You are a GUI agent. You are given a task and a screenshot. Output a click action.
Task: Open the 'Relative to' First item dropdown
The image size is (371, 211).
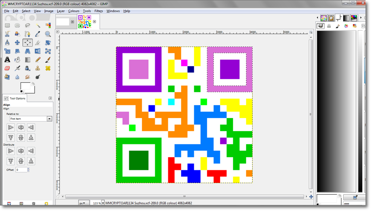[x=31, y=119]
